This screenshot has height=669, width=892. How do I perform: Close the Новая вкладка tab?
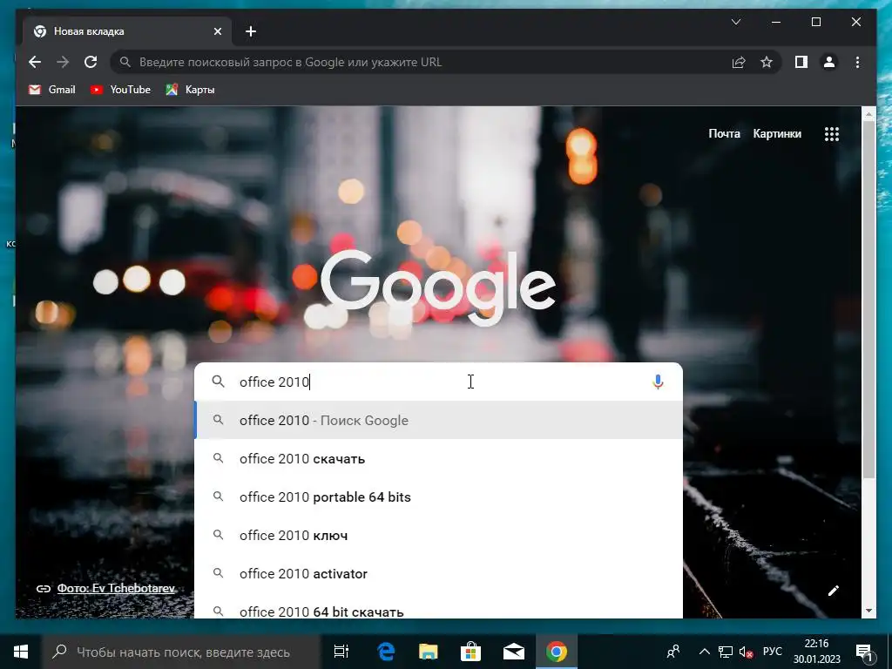(217, 32)
